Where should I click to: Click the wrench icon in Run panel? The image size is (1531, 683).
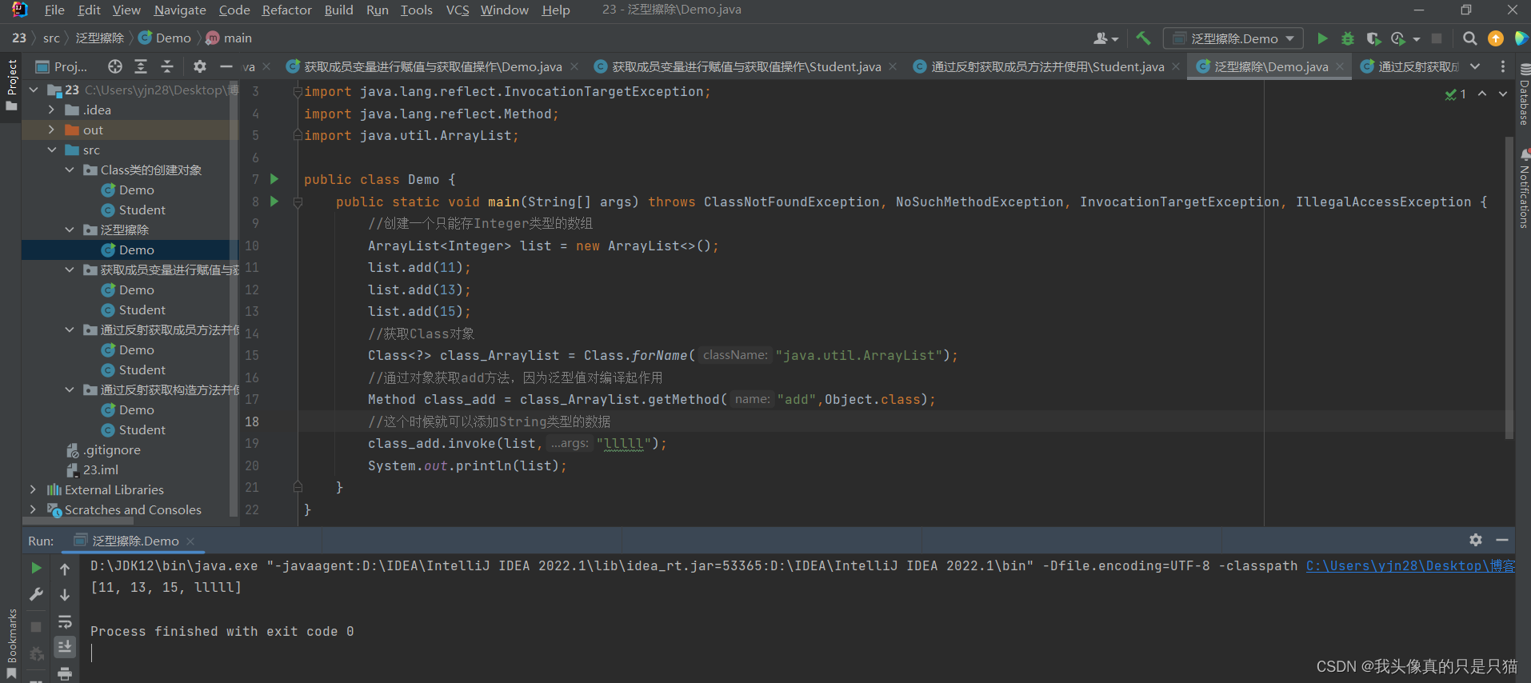coord(36,594)
